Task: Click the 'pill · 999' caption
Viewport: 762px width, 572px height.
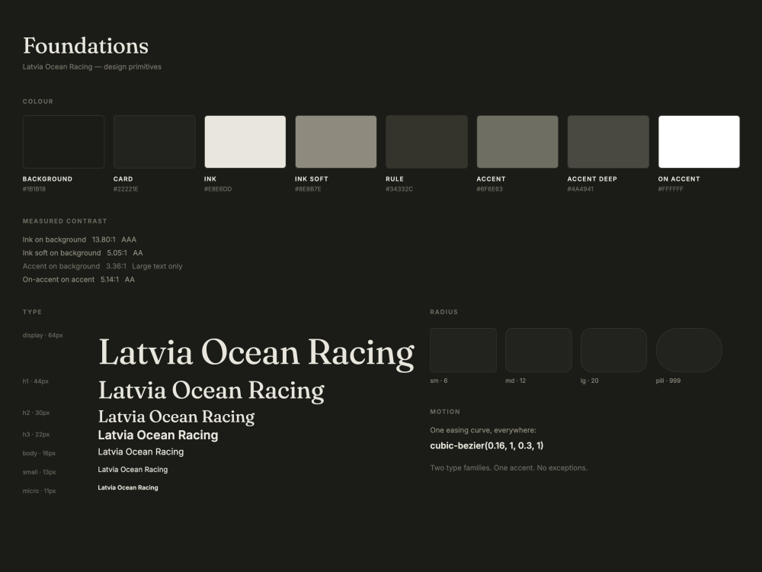Action: point(668,381)
